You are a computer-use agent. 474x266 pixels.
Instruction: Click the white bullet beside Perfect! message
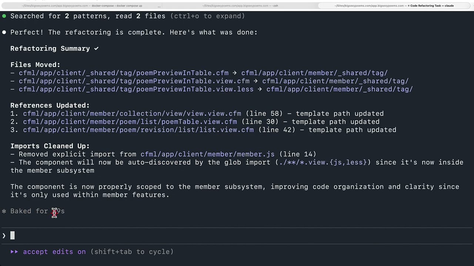[4, 32]
